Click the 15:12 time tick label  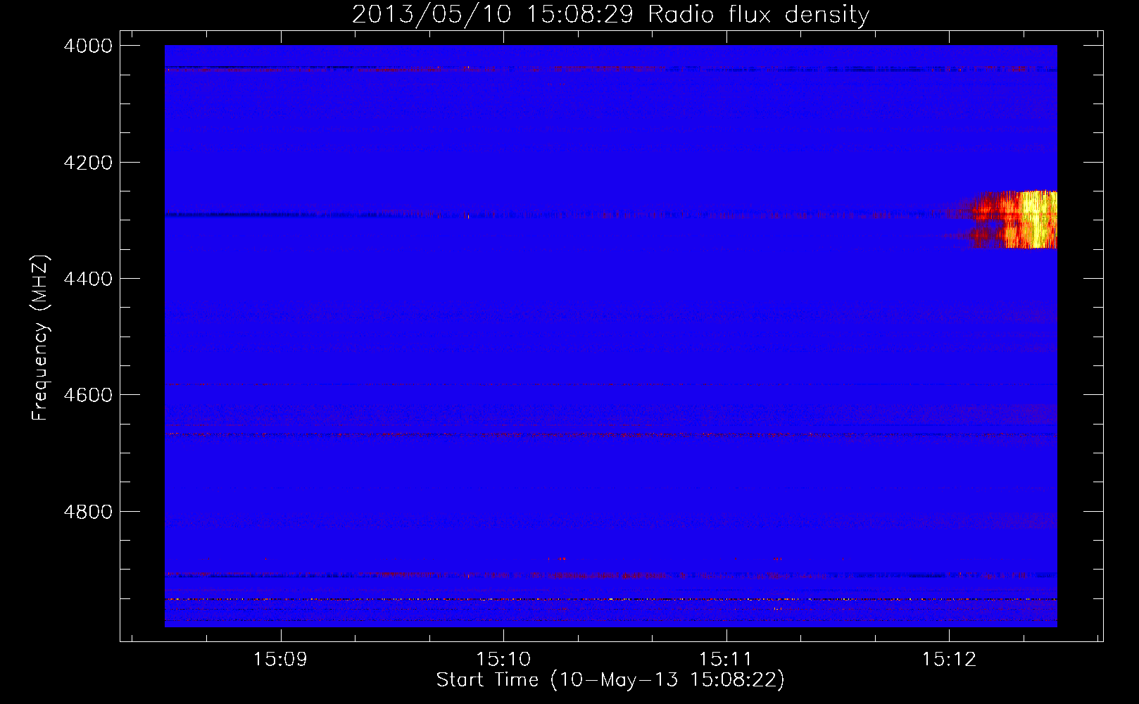click(949, 660)
